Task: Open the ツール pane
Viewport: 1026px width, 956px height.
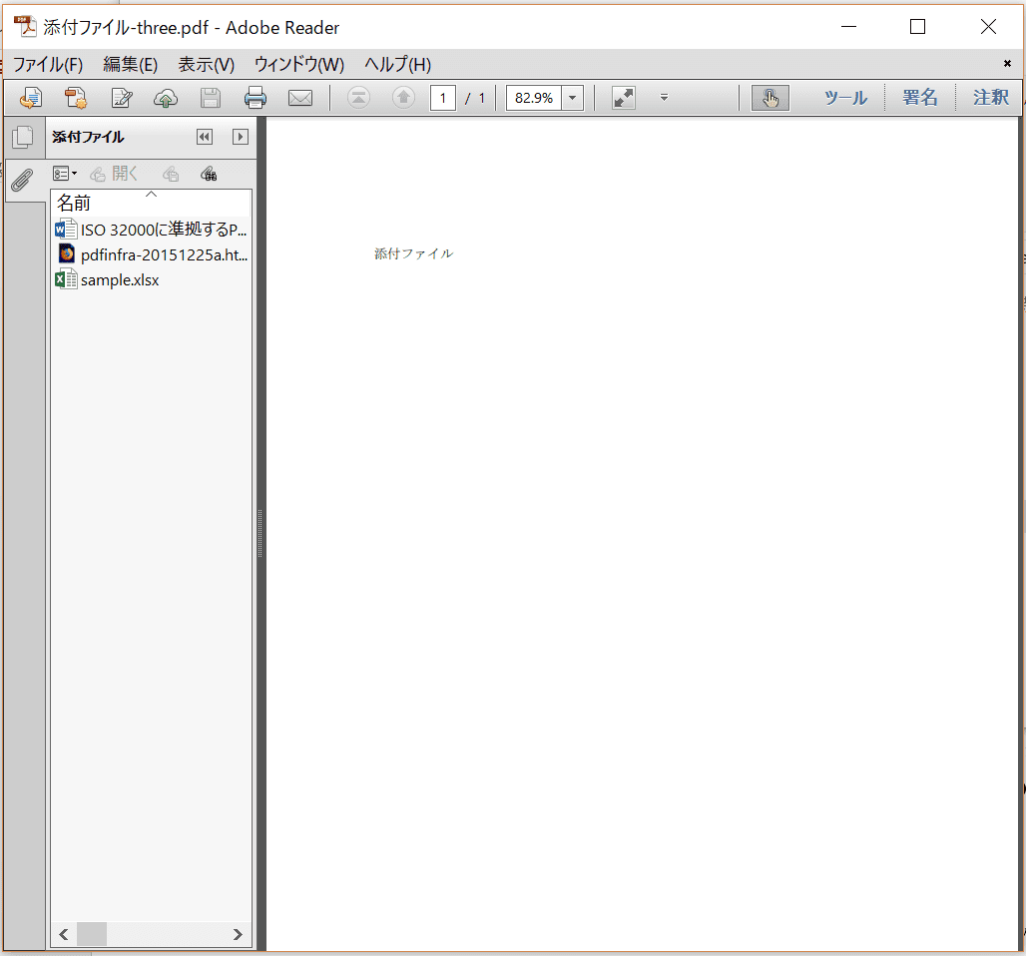Action: pyautogui.click(x=844, y=98)
